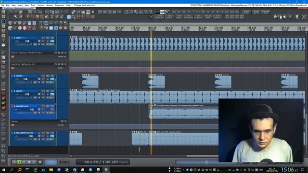Open Telegram from the taskbar
Image resolution: width=308 pixels, height=173 pixels.
(x=90, y=170)
